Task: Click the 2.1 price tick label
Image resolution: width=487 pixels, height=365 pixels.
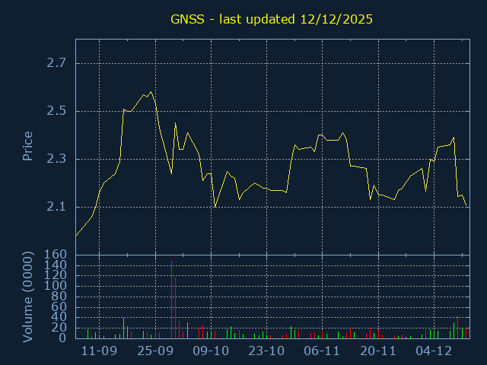Action: point(56,207)
